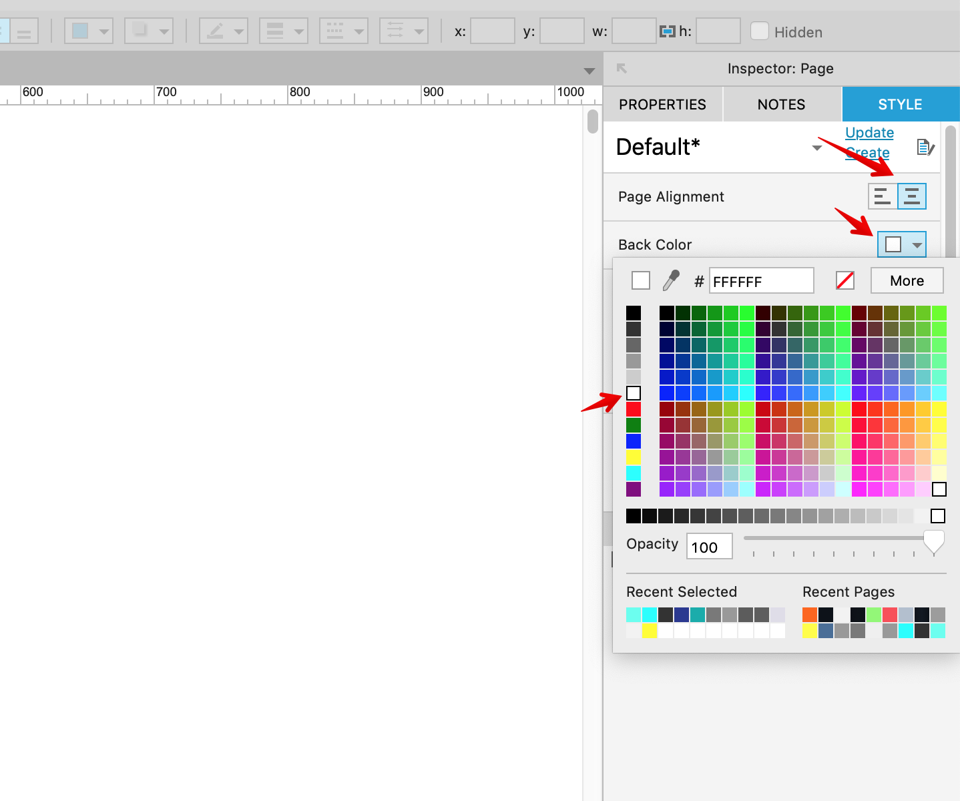
Task: Pick the eyedropper tool
Action: click(x=671, y=280)
